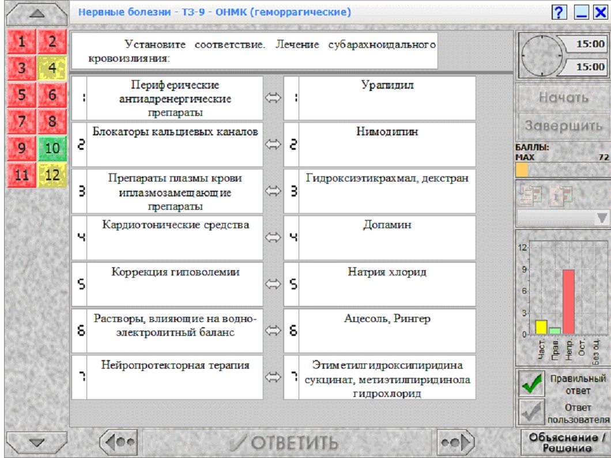Image resolution: width=611 pixels, height=458 pixels.
Task: Click the question list scroll-up arrow
Action: click(x=37, y=14)
